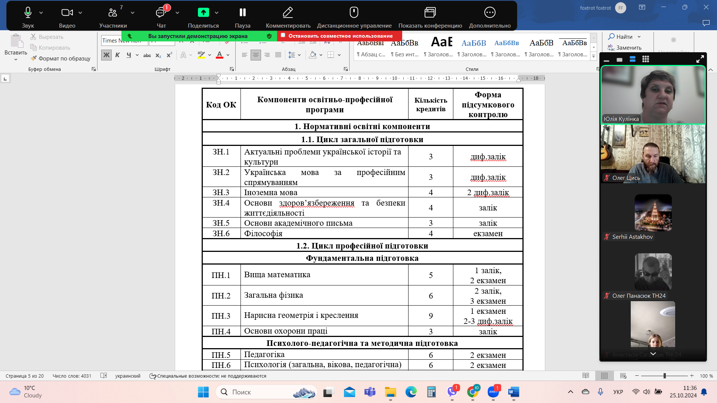717x403 pixels.
Task: Open the arrow next to Участники
Action: coord(133,13)
